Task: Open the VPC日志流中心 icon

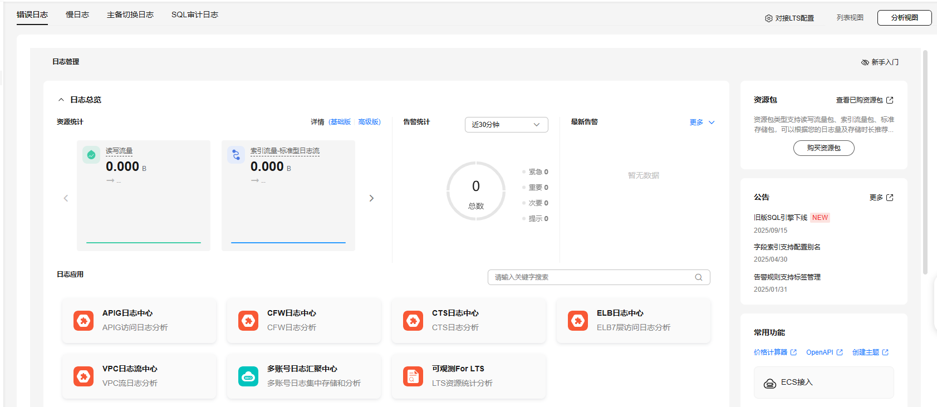Action: click(84, 376)
